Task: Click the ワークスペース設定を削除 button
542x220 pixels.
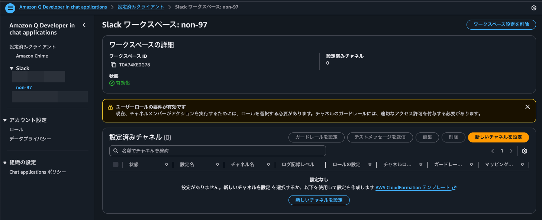Action: (501, 24)
